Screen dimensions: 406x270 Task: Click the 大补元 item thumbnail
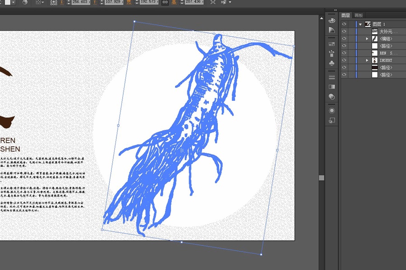click(x=375, y=31)
